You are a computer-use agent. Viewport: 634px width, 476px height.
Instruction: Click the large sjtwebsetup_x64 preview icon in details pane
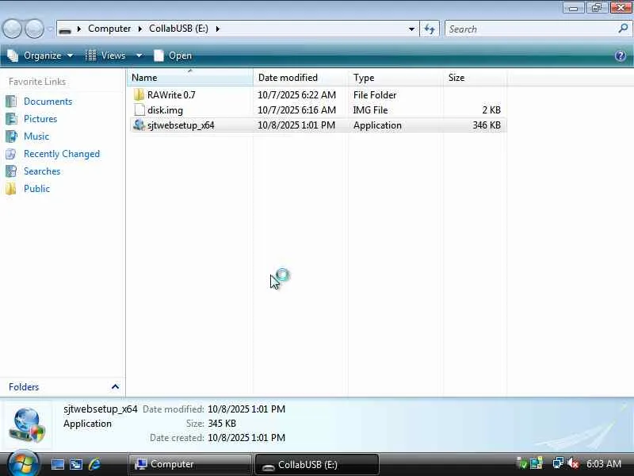(x=28, y=424)
